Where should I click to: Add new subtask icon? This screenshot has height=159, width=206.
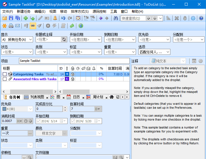(32, 18)
